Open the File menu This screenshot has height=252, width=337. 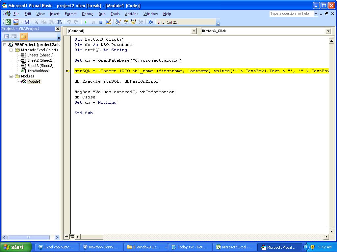point(16,14)
